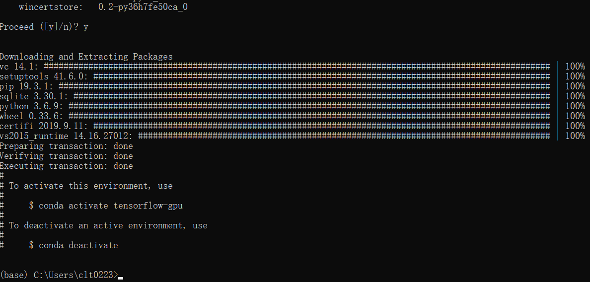Click the "Preparing transaction: done" line
590x282 pixels.
66,146
